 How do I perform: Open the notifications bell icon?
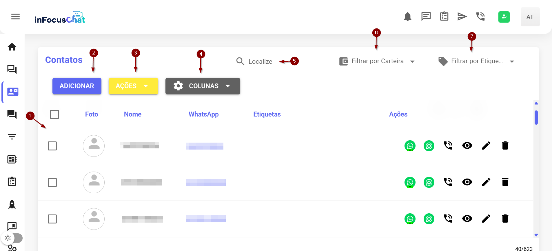click(407, 17)
